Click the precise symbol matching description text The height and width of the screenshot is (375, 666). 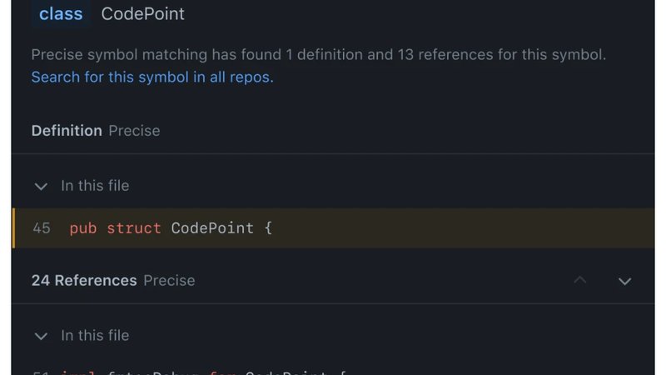[318, 56]
